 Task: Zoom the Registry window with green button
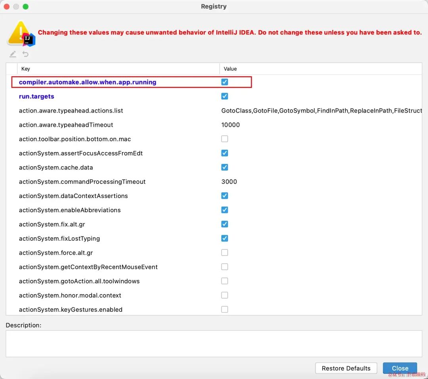25,7
